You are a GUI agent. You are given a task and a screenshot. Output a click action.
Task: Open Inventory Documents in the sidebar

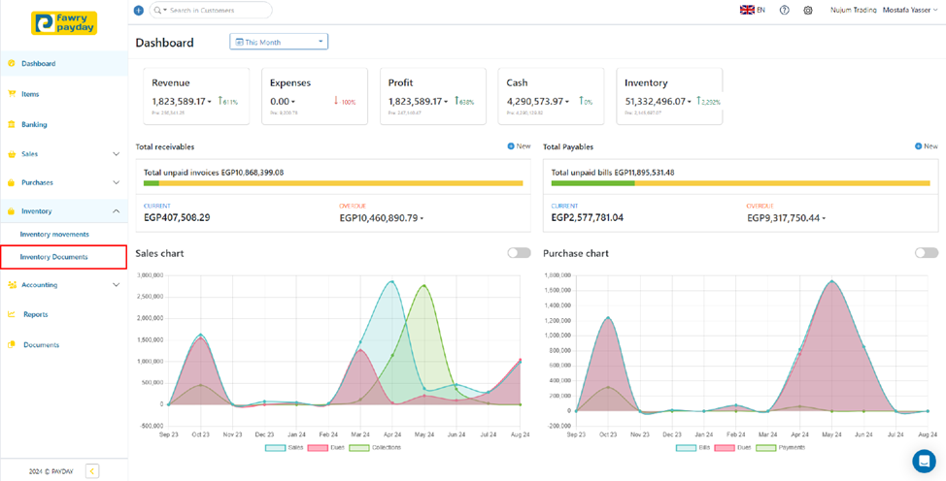[x=54, y=257]
